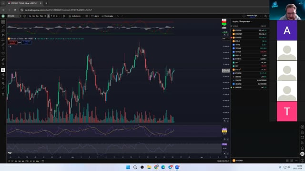This screenshot has height=171, width=305.
Task: Toggle log scale on the main price pane
Action: (x=227, y=121)
